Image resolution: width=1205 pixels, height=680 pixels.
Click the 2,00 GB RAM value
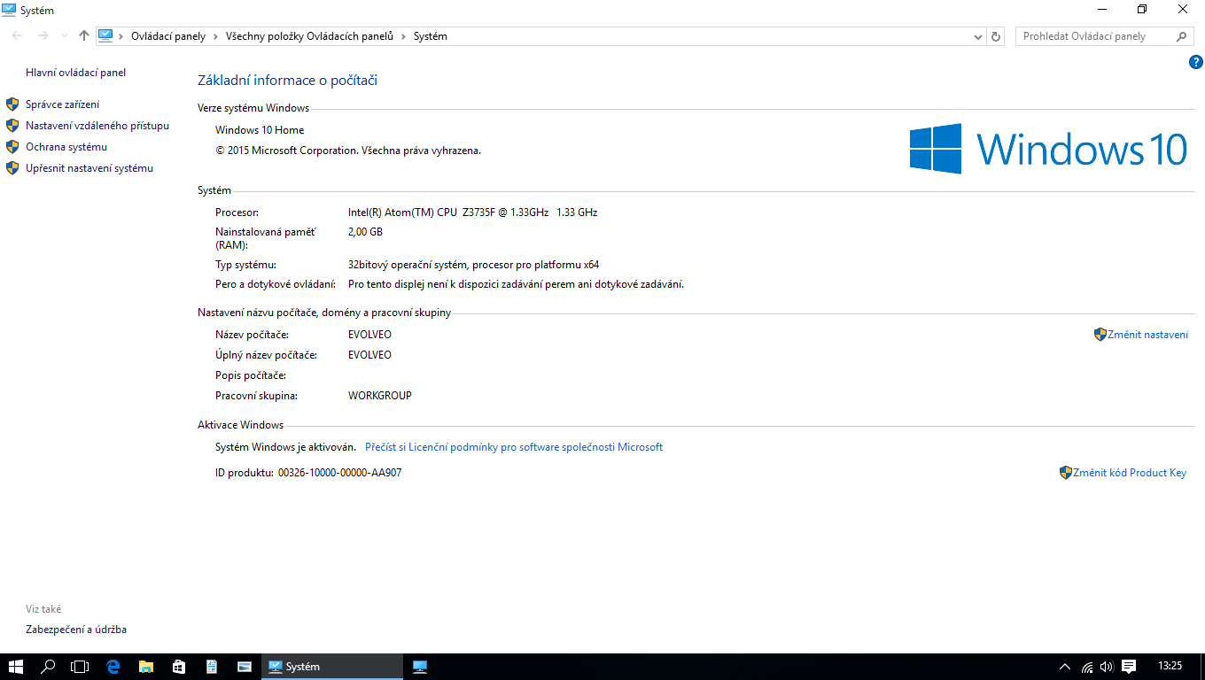(x=365, y=232)
